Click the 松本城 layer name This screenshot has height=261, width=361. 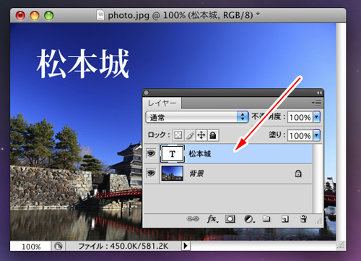(200, 154)
